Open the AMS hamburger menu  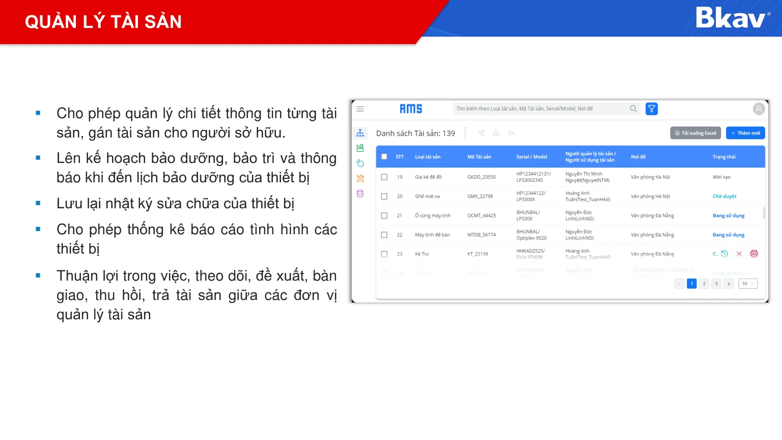pos(360,109)
